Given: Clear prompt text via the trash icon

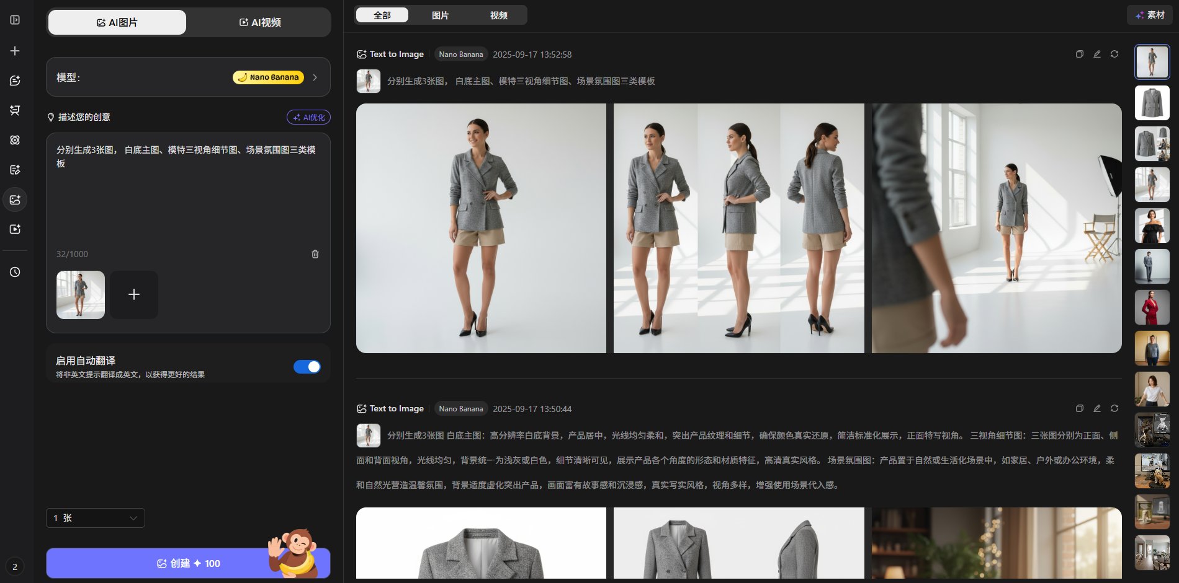Looking at the screenshot, I should coord(315,254).
